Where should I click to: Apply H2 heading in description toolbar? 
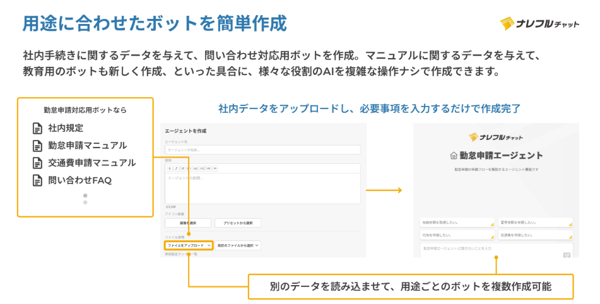tap(196, 168)
